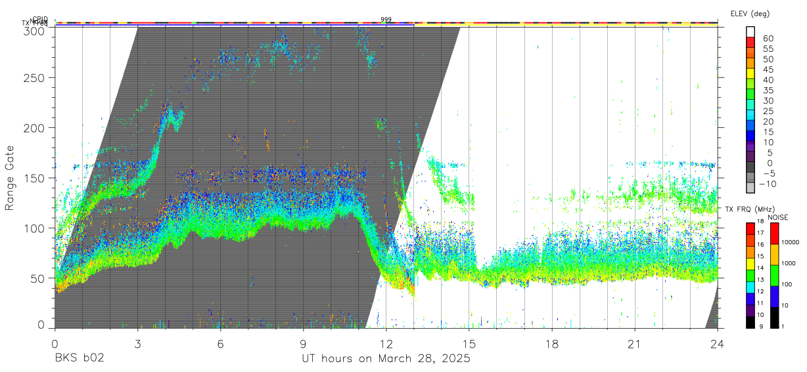
Task: Click the '999' CPID label at the top
Action: [386, 20]
